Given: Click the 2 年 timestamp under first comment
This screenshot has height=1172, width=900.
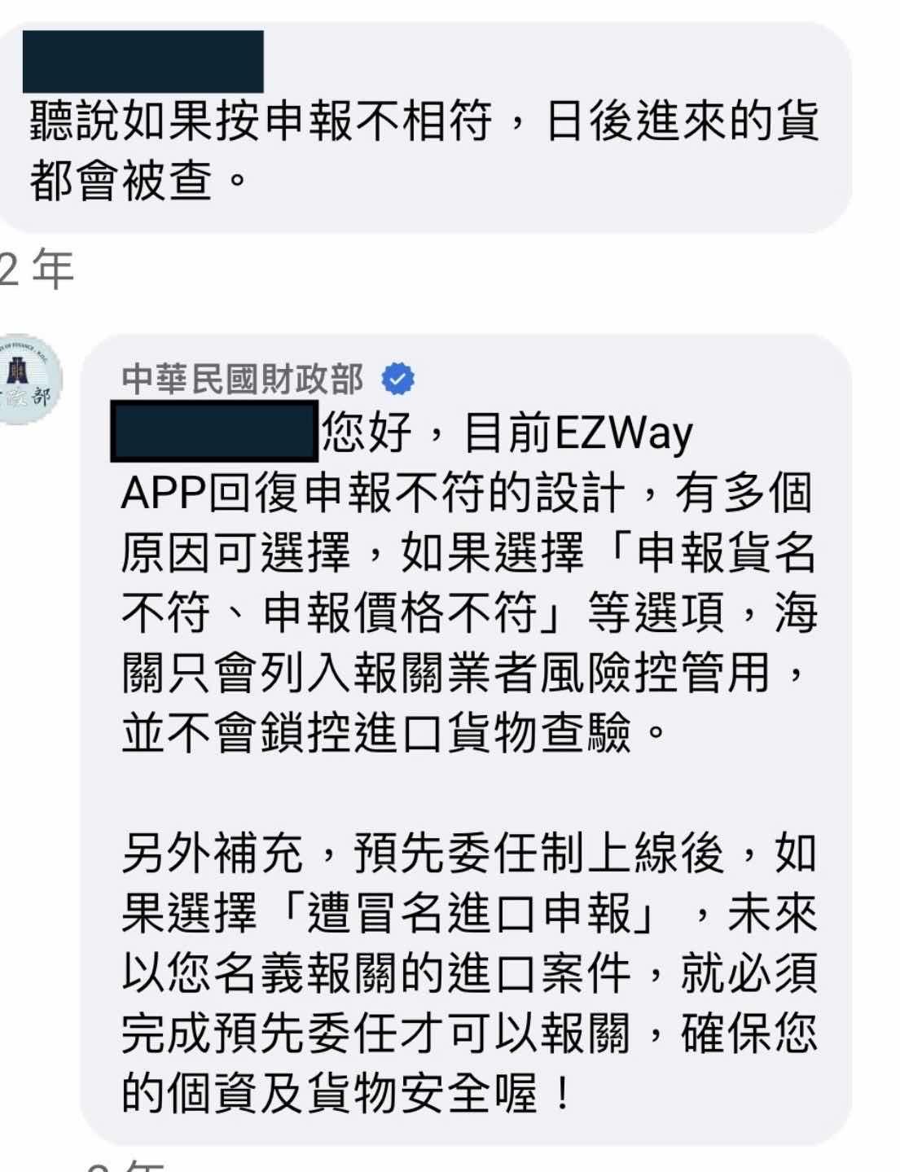Looking at the screenshot, I should (x=37, y=270).
